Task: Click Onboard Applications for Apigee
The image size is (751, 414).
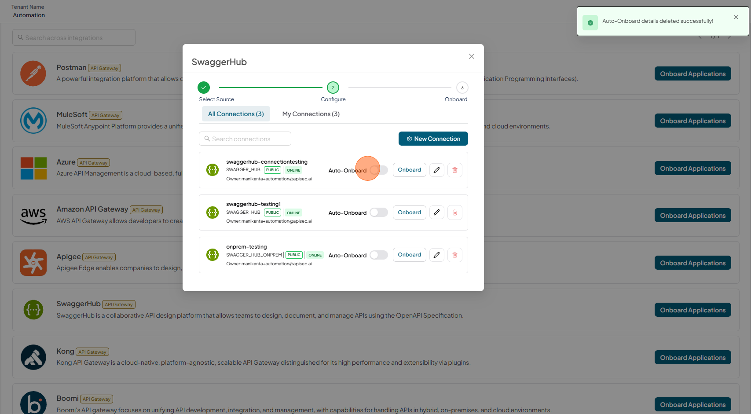Action: 693,263
